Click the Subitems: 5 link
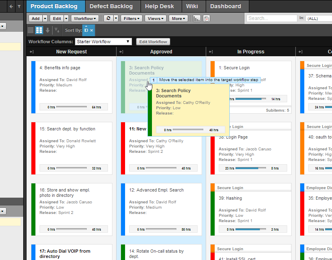Image resolution: width=332 pixels, height=260 pixels. click(277, 110)
